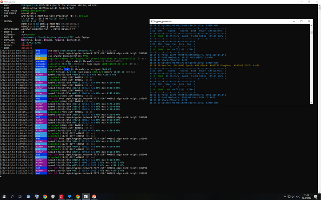
Task: Click the OPENCL 'disabled' text
Action: tap(27, 45)
